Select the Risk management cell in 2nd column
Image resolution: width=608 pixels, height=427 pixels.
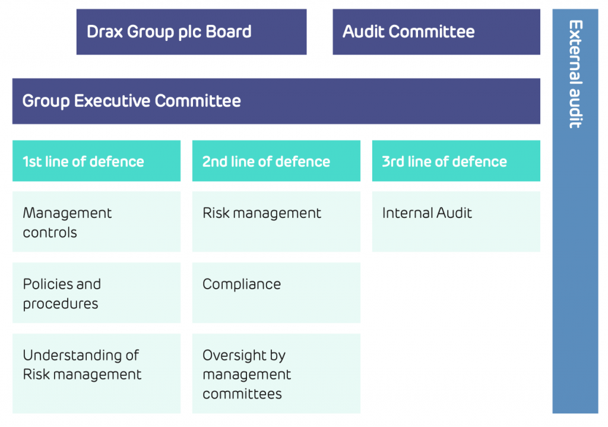(x=276, y=222)
